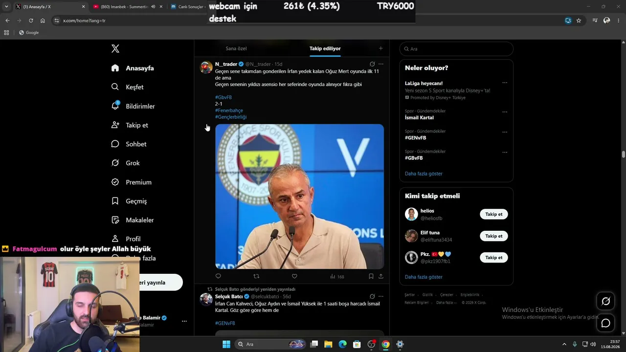Open the floating Grok button
Screen dimensions: 626x352
[x=605, y=301]
